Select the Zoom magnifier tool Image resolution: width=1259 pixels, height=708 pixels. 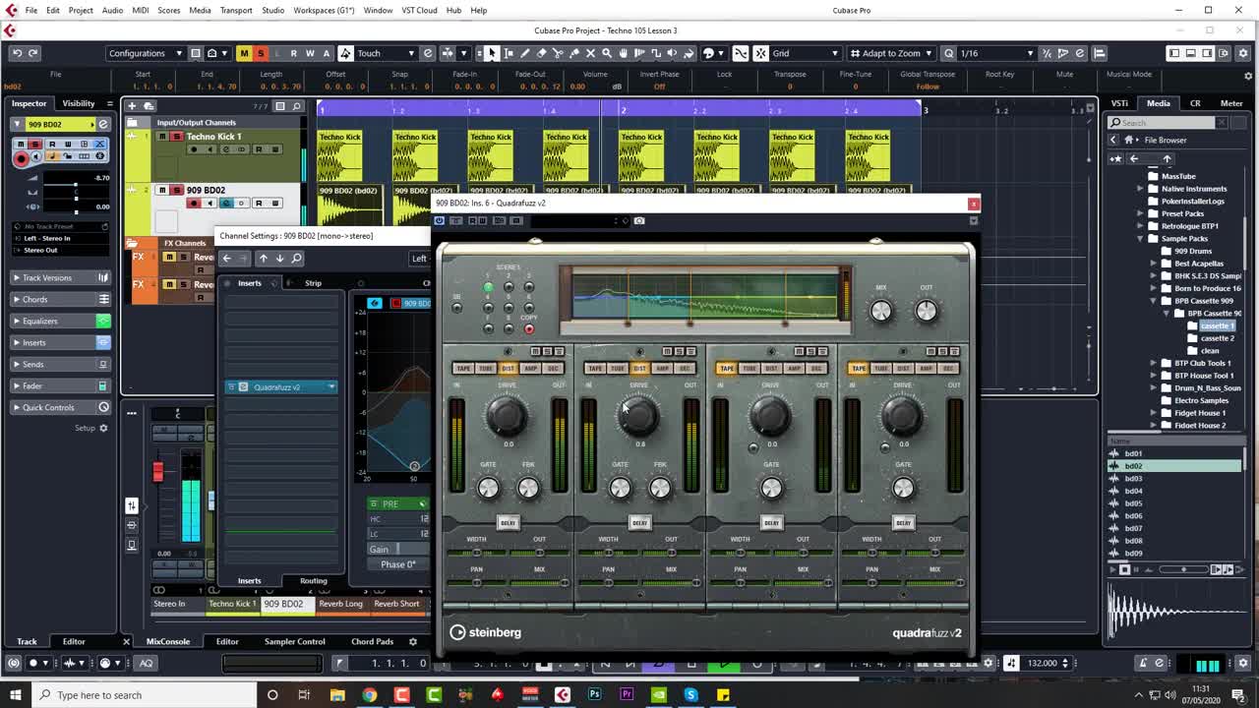[607, 53]
